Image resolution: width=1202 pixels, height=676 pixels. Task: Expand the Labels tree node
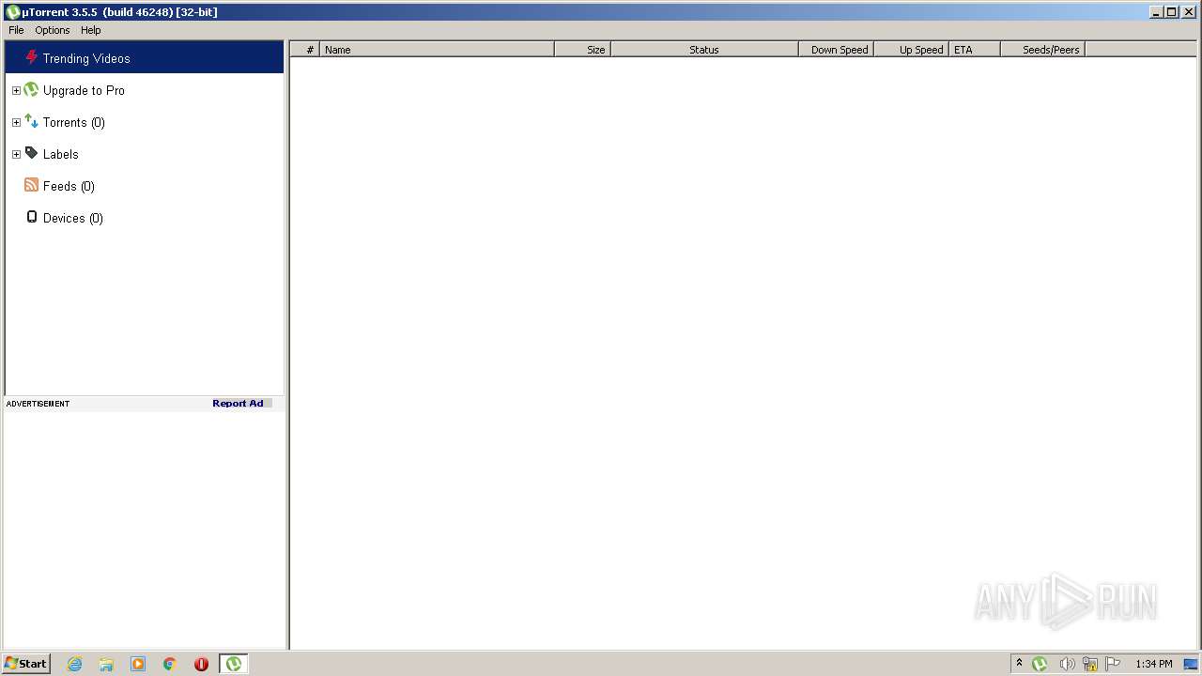coord(16,155)
